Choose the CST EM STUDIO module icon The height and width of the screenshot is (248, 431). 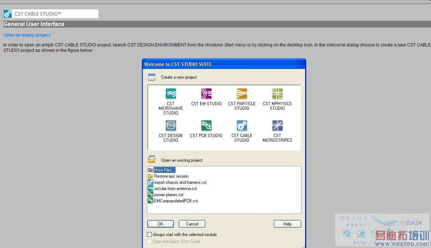pos(206,94)
